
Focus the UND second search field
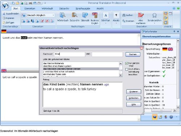point(107,54)
